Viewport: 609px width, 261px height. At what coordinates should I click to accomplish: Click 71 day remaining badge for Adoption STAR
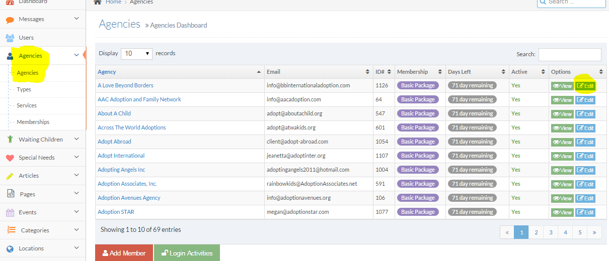tap(472, 212)
